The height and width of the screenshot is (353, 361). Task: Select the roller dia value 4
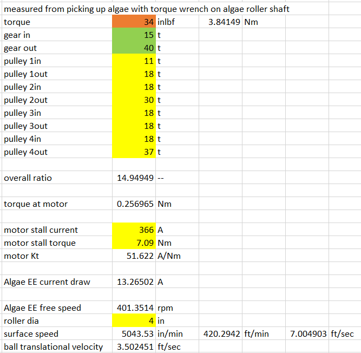pos(134,321)
